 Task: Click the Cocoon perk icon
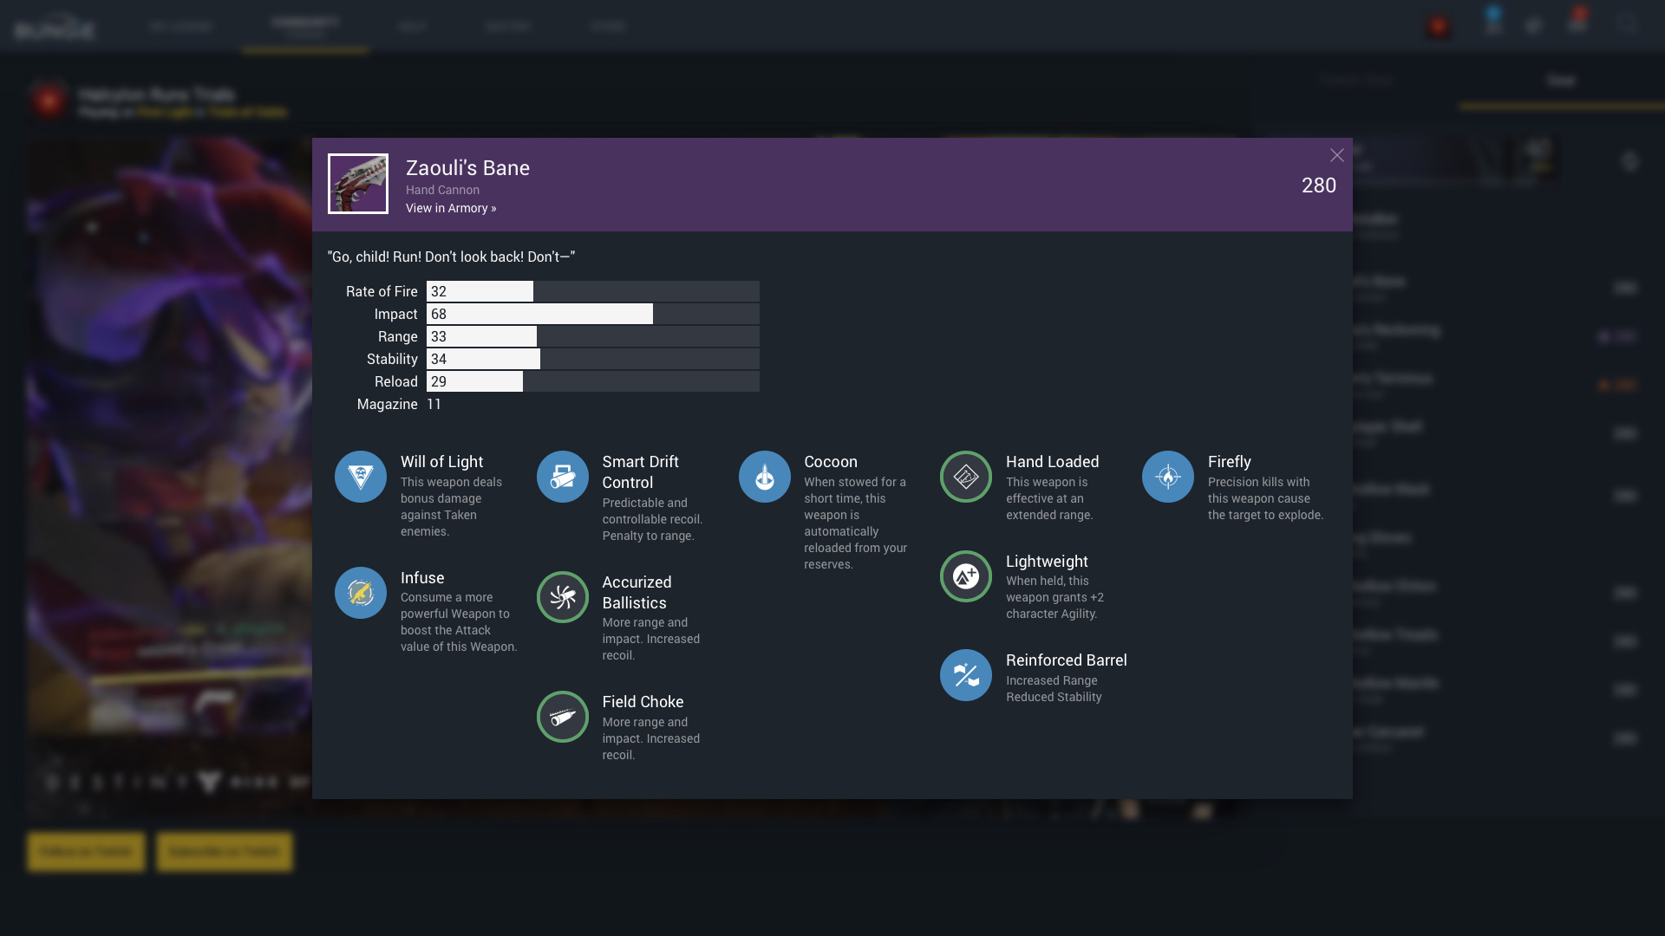(x=765, y=477)
